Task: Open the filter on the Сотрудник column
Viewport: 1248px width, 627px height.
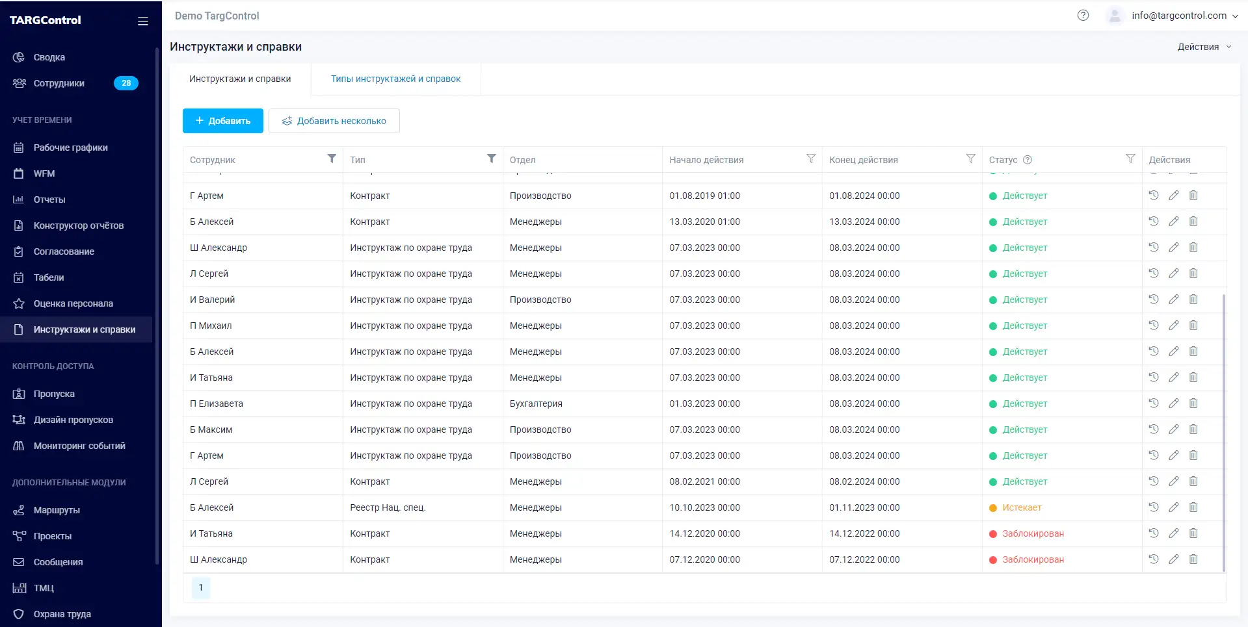Action: 332,159
